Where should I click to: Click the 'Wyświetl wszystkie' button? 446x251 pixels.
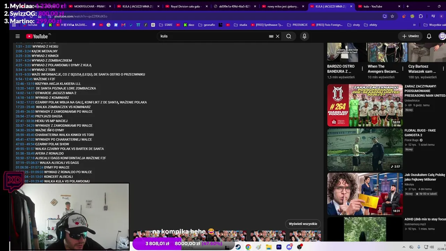[x=303, y=224]
